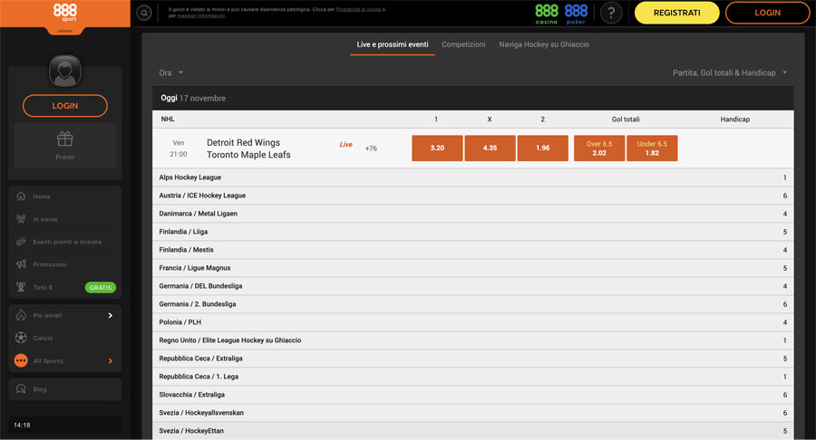Open 888 poker logo link
816x440 pixels.
(576, 14)
